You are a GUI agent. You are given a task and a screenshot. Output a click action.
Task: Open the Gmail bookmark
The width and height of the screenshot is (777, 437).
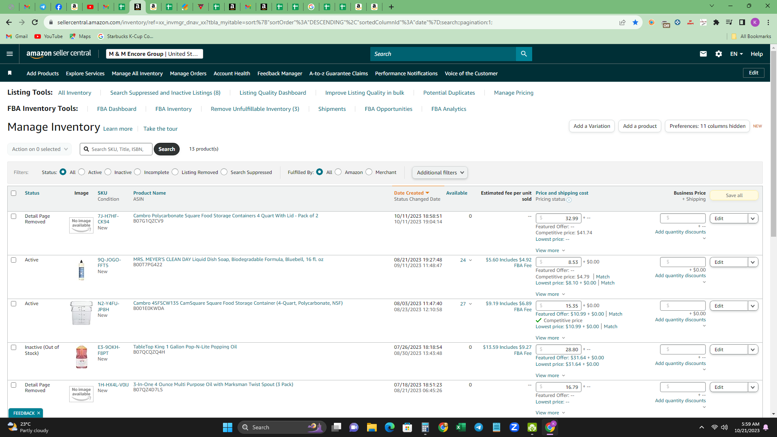(17, 36)
